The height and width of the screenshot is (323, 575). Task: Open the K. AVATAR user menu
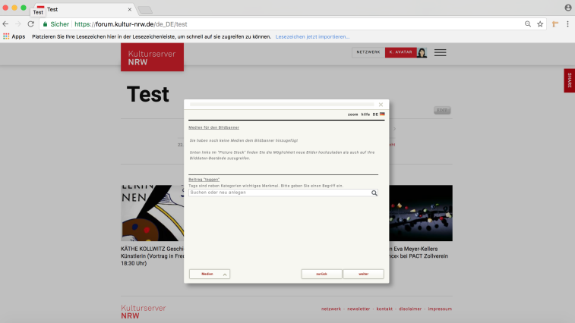pyautogui.click(x=400, y=53)
